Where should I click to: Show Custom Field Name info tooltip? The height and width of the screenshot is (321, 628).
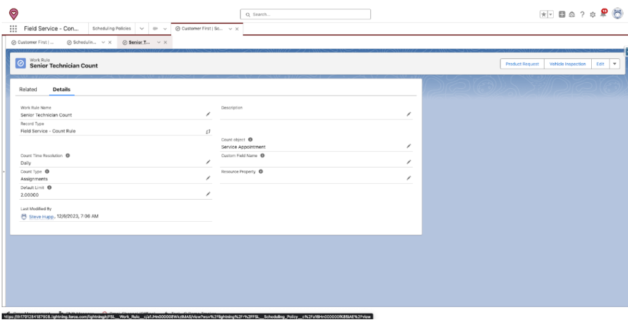click(262, 156)
